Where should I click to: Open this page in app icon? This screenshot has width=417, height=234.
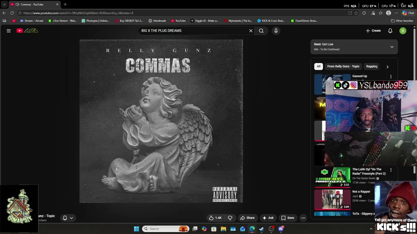(350, 13)
